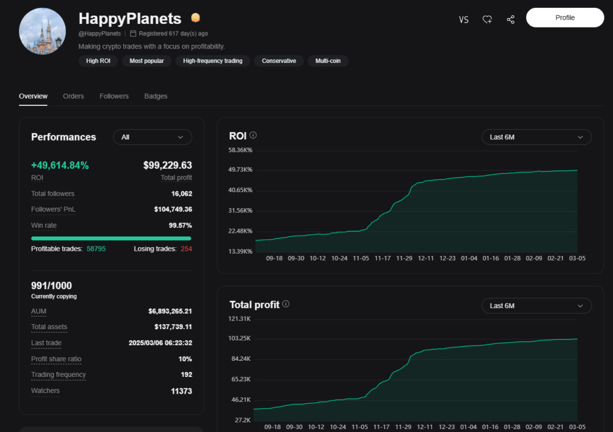Click the Conservative tag
Viewport: 613px width, 432px height.
(279, 61)
